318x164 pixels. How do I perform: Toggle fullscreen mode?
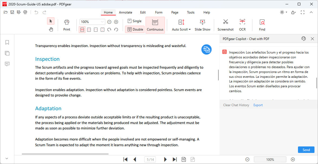[x=303, y=12]
